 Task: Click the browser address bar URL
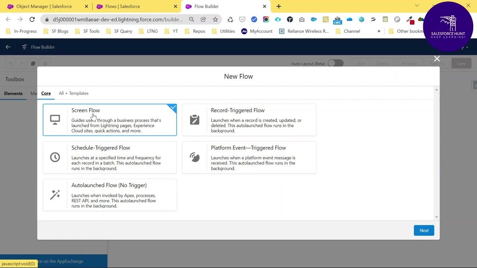(x=118, y=19)
